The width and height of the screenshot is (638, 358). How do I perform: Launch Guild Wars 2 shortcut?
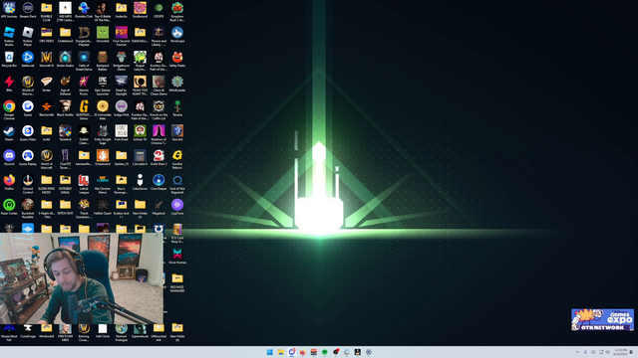(159, 158)
